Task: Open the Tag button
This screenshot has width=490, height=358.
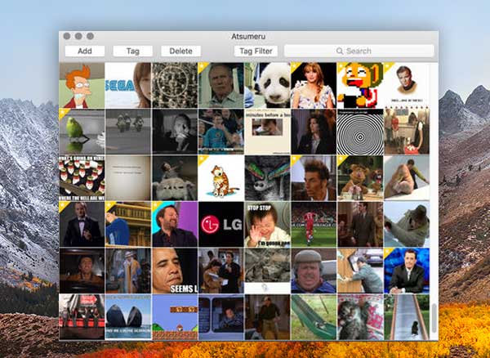Action: point(133,51)
